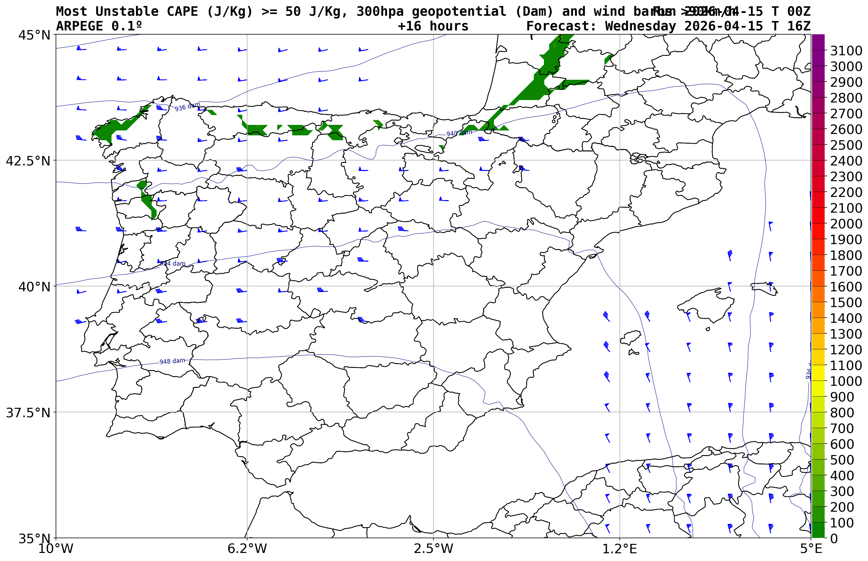Click the dark green colorbar band at bottom

point(818,530)
